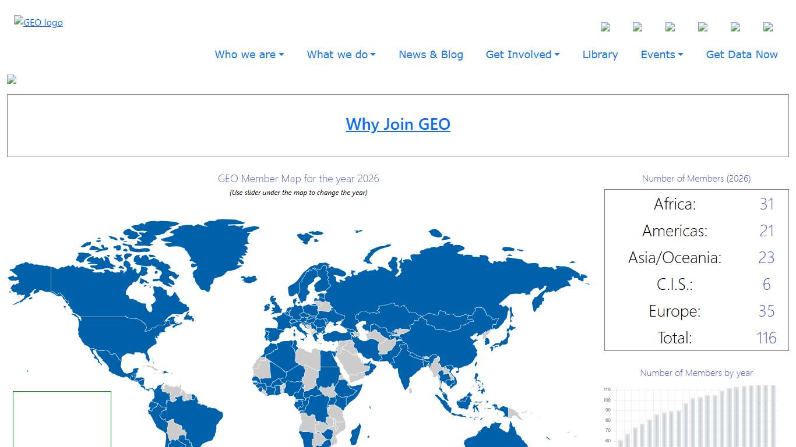Click the fifth social media icon placeholder
This screenshot has width=796, height=447.
click(735, 27)
